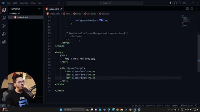
Task: Open the blue color swatch picker
Action: (x=101, y=20)
